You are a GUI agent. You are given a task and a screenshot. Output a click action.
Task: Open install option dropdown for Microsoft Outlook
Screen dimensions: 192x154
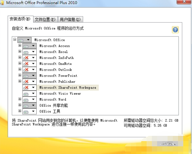click(x=33, y=70)
